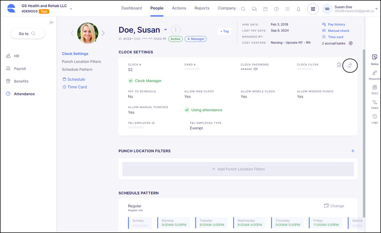This screenshot has height=233, width=381.
Task: Edit clock settings with pencil icon
Action: click(350, 65)
